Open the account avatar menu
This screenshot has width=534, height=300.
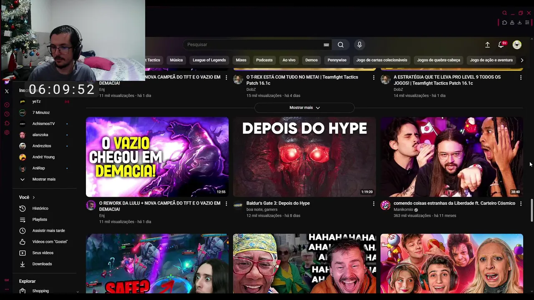(x=517, y=45)
